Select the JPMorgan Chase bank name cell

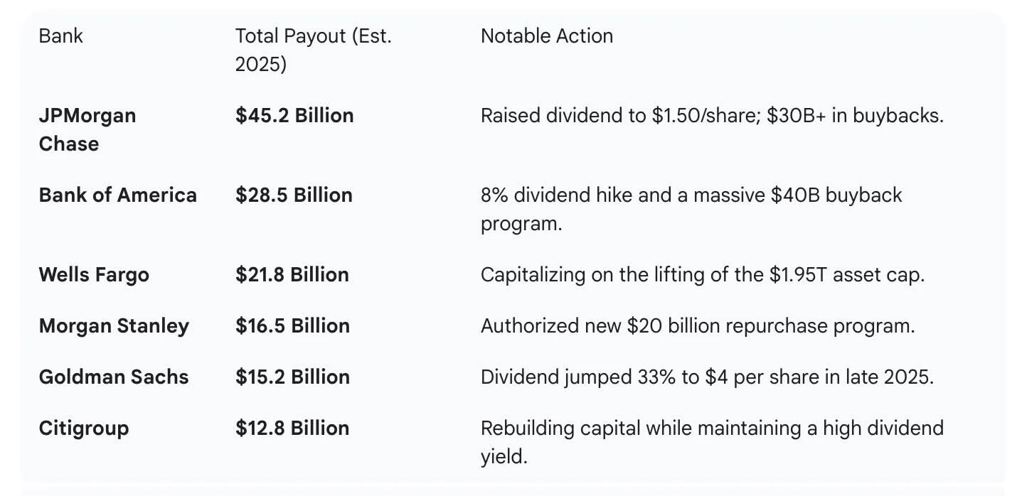[87, 129]
